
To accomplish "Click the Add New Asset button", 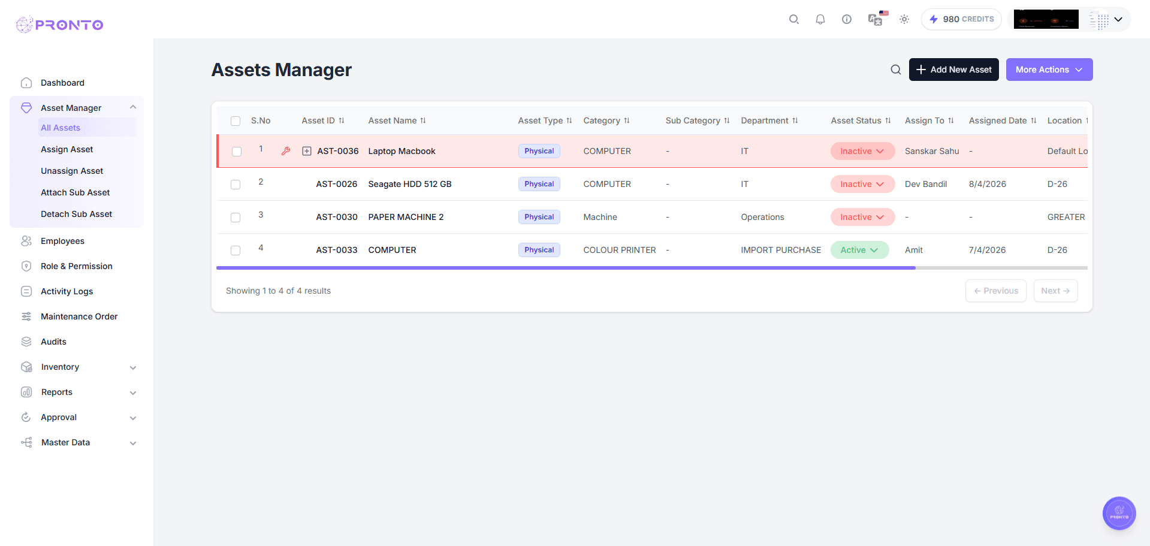I will click(x=953, y=69).
